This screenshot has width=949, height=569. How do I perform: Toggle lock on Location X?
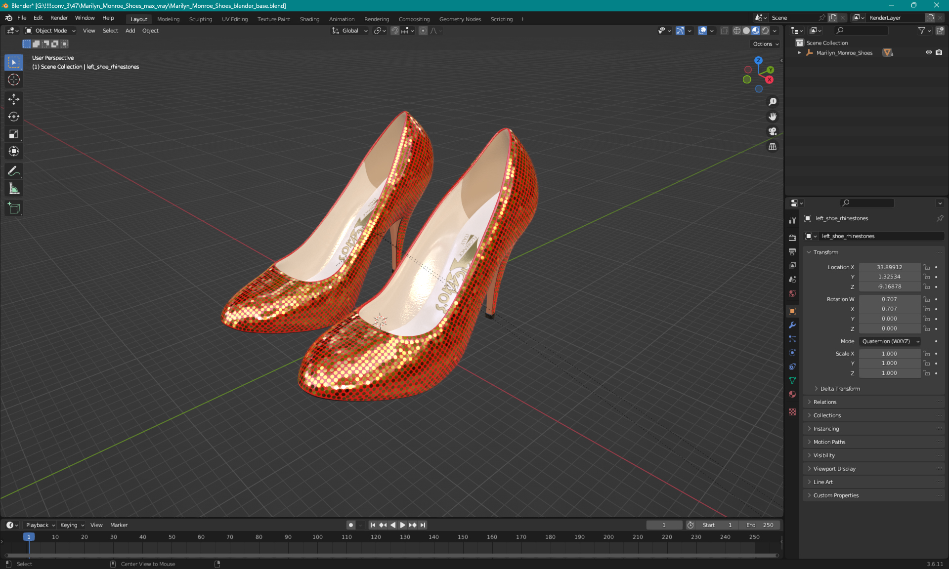927,267
